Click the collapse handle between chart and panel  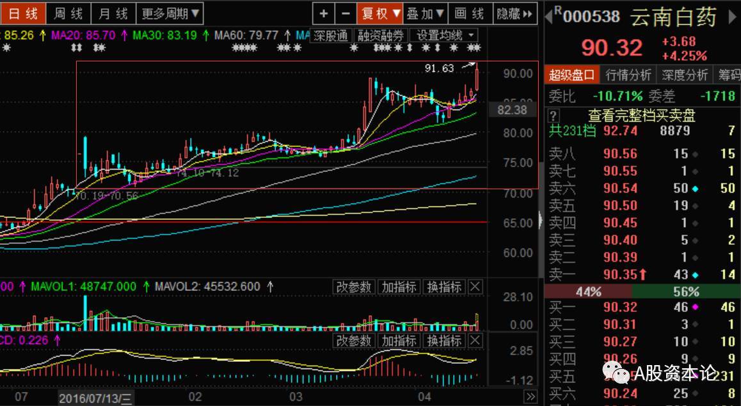point(541,220)
